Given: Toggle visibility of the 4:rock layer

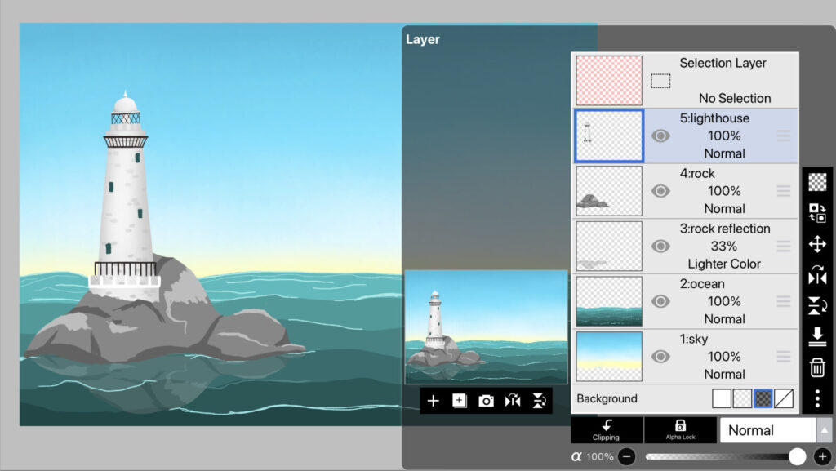Looking at the screenshot, I should point(660,191).
